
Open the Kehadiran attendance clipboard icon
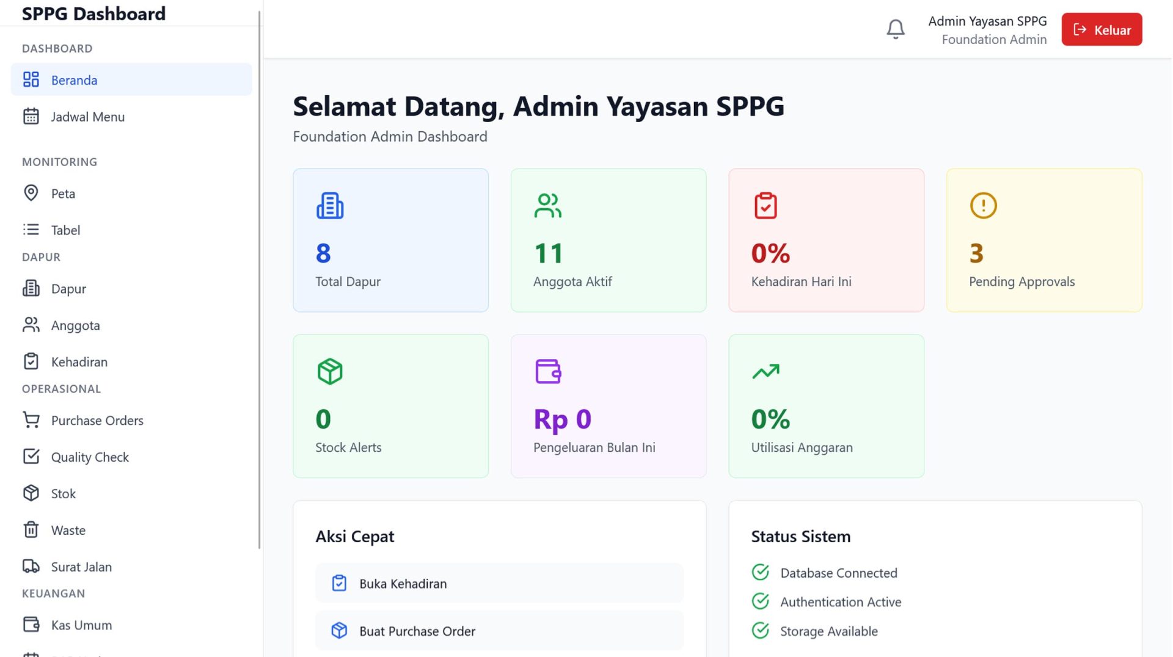pos(31,361)
